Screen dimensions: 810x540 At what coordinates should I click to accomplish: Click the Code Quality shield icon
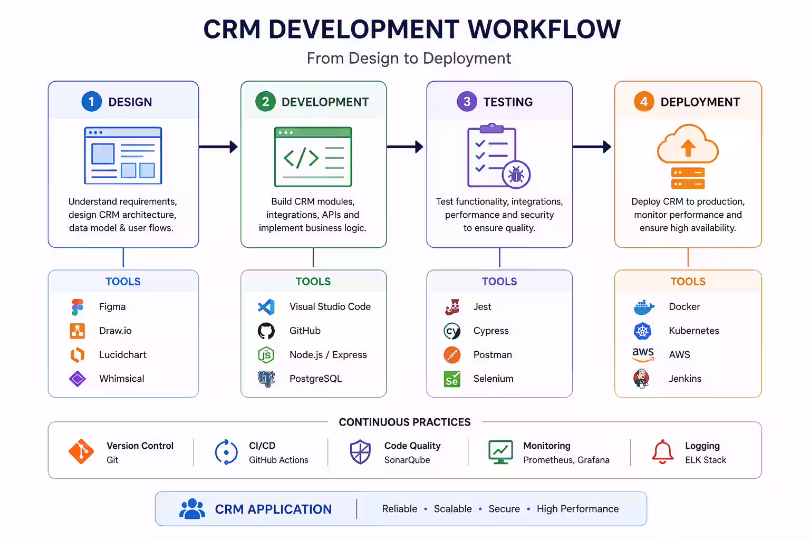[360, 452]
